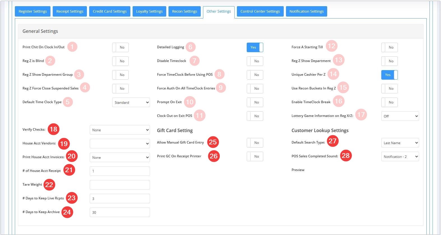The height and width of the screenshot is (235, 441).
Task: Disable the Unique Cashier Per Z switch
Action: (389, 75)
